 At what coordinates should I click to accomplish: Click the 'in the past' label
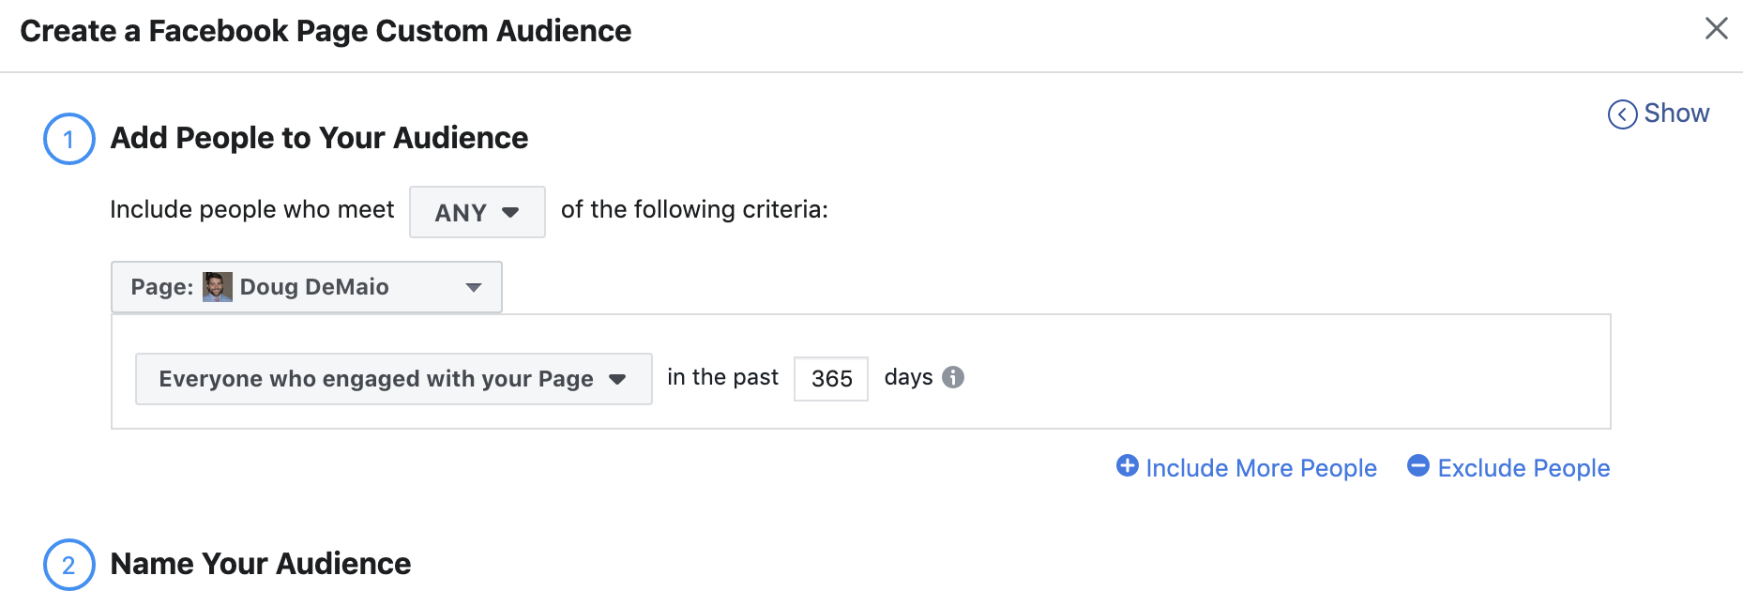[x=722, y=377]
